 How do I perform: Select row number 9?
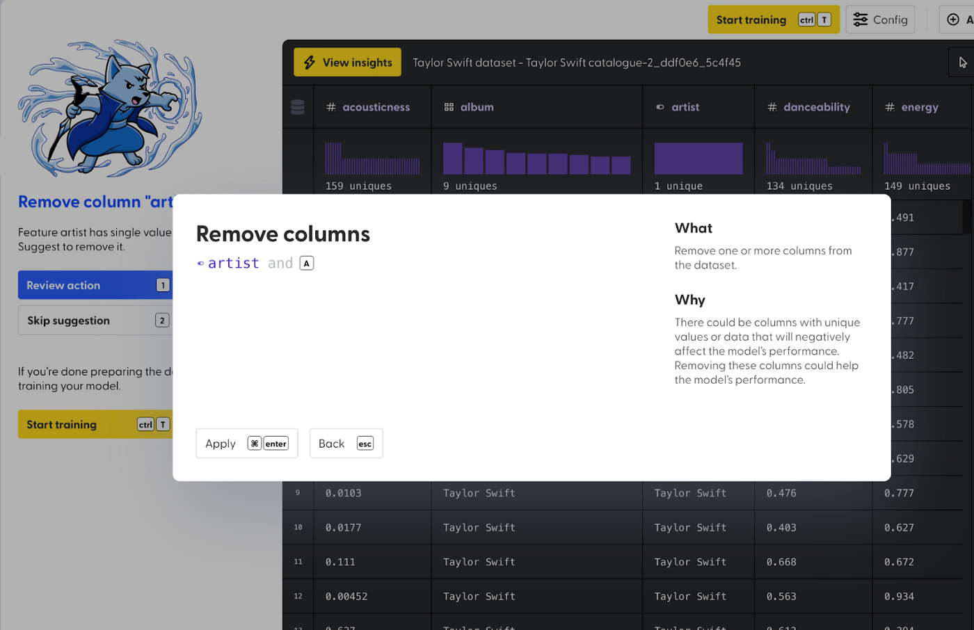click(298, 493)
